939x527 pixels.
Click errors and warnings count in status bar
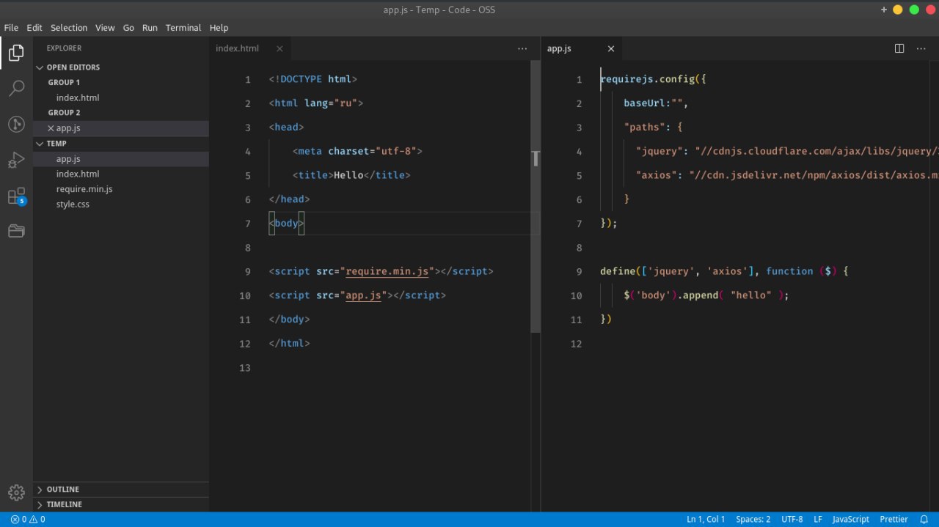[28, 519]
